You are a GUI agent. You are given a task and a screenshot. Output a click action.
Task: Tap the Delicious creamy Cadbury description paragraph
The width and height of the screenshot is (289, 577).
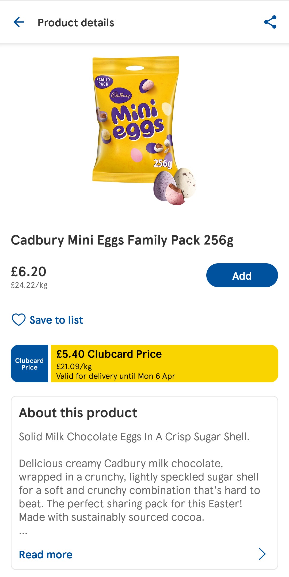click(139, 490)
